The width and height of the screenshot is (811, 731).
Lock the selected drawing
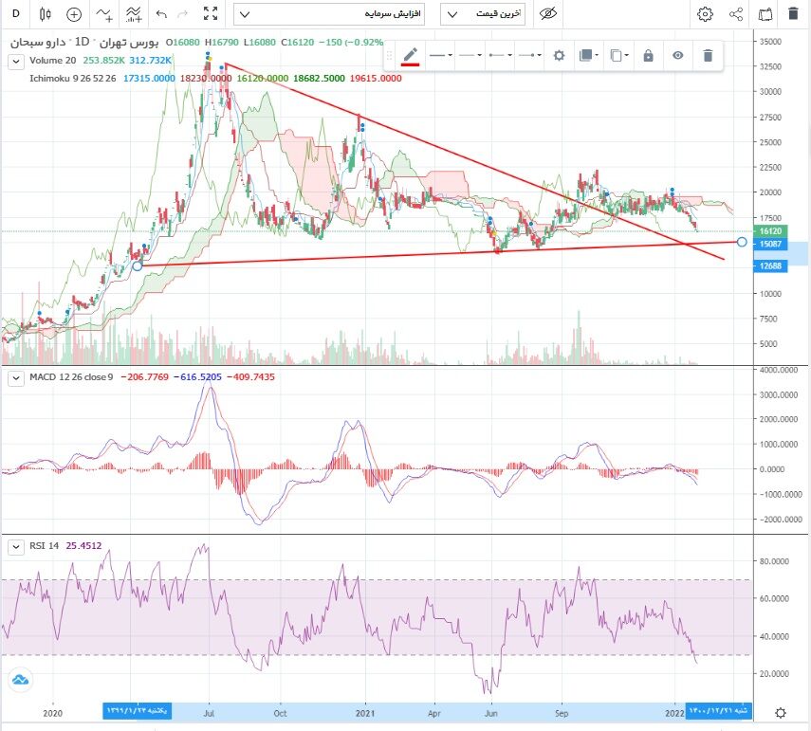click(648, 55)
